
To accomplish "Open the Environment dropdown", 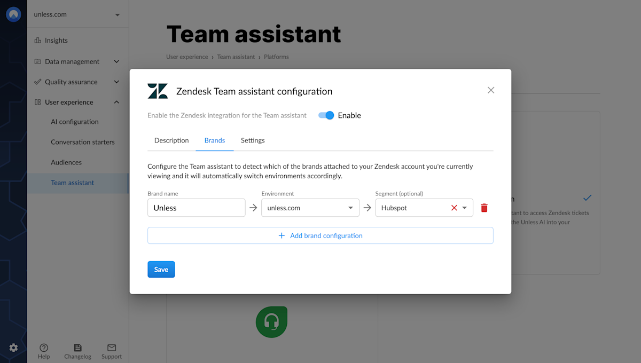I will tap(310, 208).
